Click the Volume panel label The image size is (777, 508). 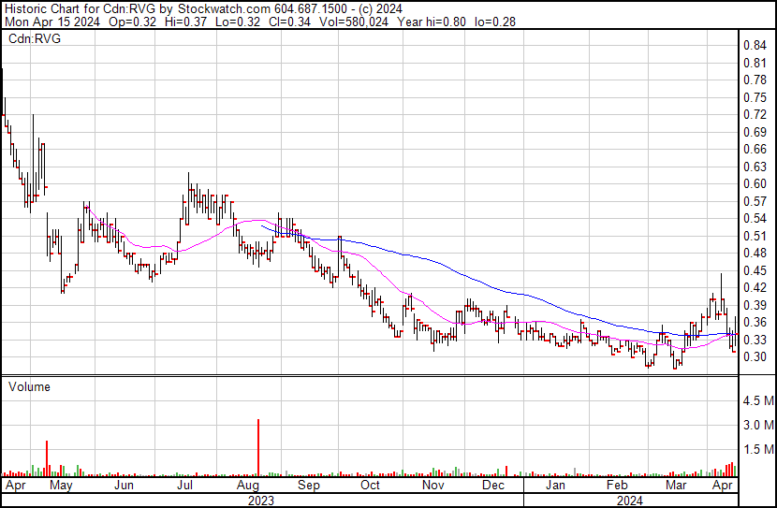point(28,386)
